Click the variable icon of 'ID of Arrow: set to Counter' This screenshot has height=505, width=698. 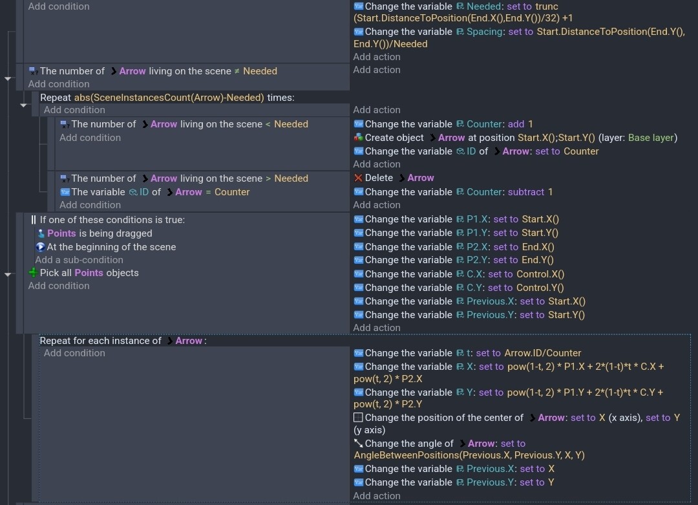(358, 151)
